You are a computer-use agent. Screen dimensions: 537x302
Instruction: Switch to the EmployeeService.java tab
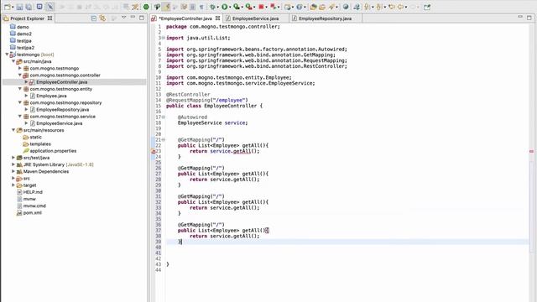coord(255,18)
